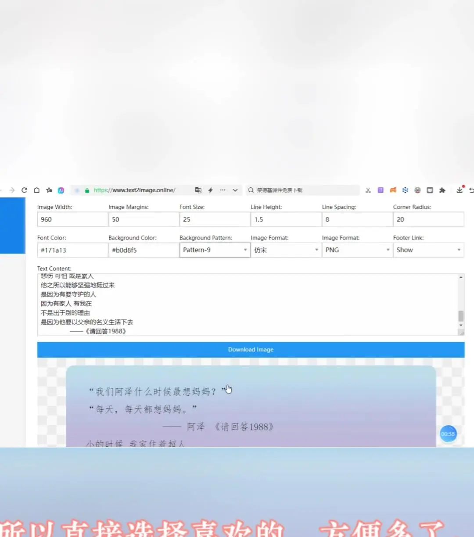
Task: Open site info via the HTTPS padlock
Action: pos(87,190)
